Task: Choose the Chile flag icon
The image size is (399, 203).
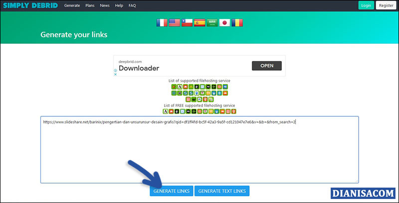Action: 187,22
